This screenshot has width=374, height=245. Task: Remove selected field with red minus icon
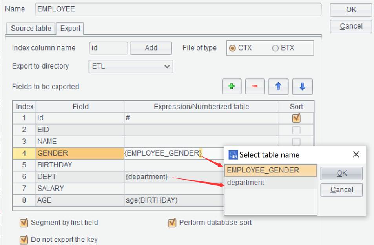[255, 87]
